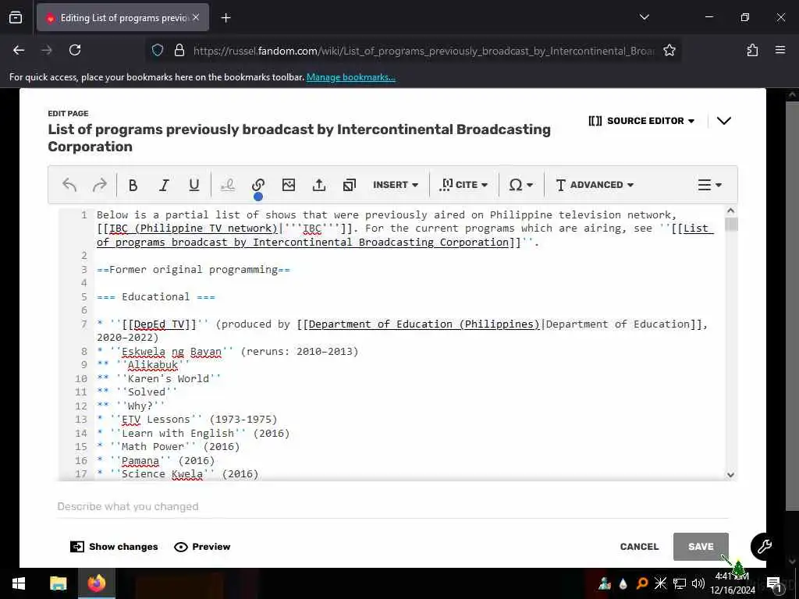Click the '=== Educational ===' heading line

pyautogui.click(x=156, y=297)
